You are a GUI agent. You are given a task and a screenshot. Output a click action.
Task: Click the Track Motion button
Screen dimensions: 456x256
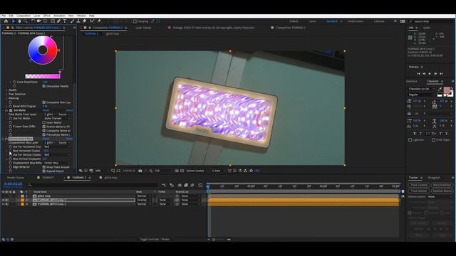(419, 191)
